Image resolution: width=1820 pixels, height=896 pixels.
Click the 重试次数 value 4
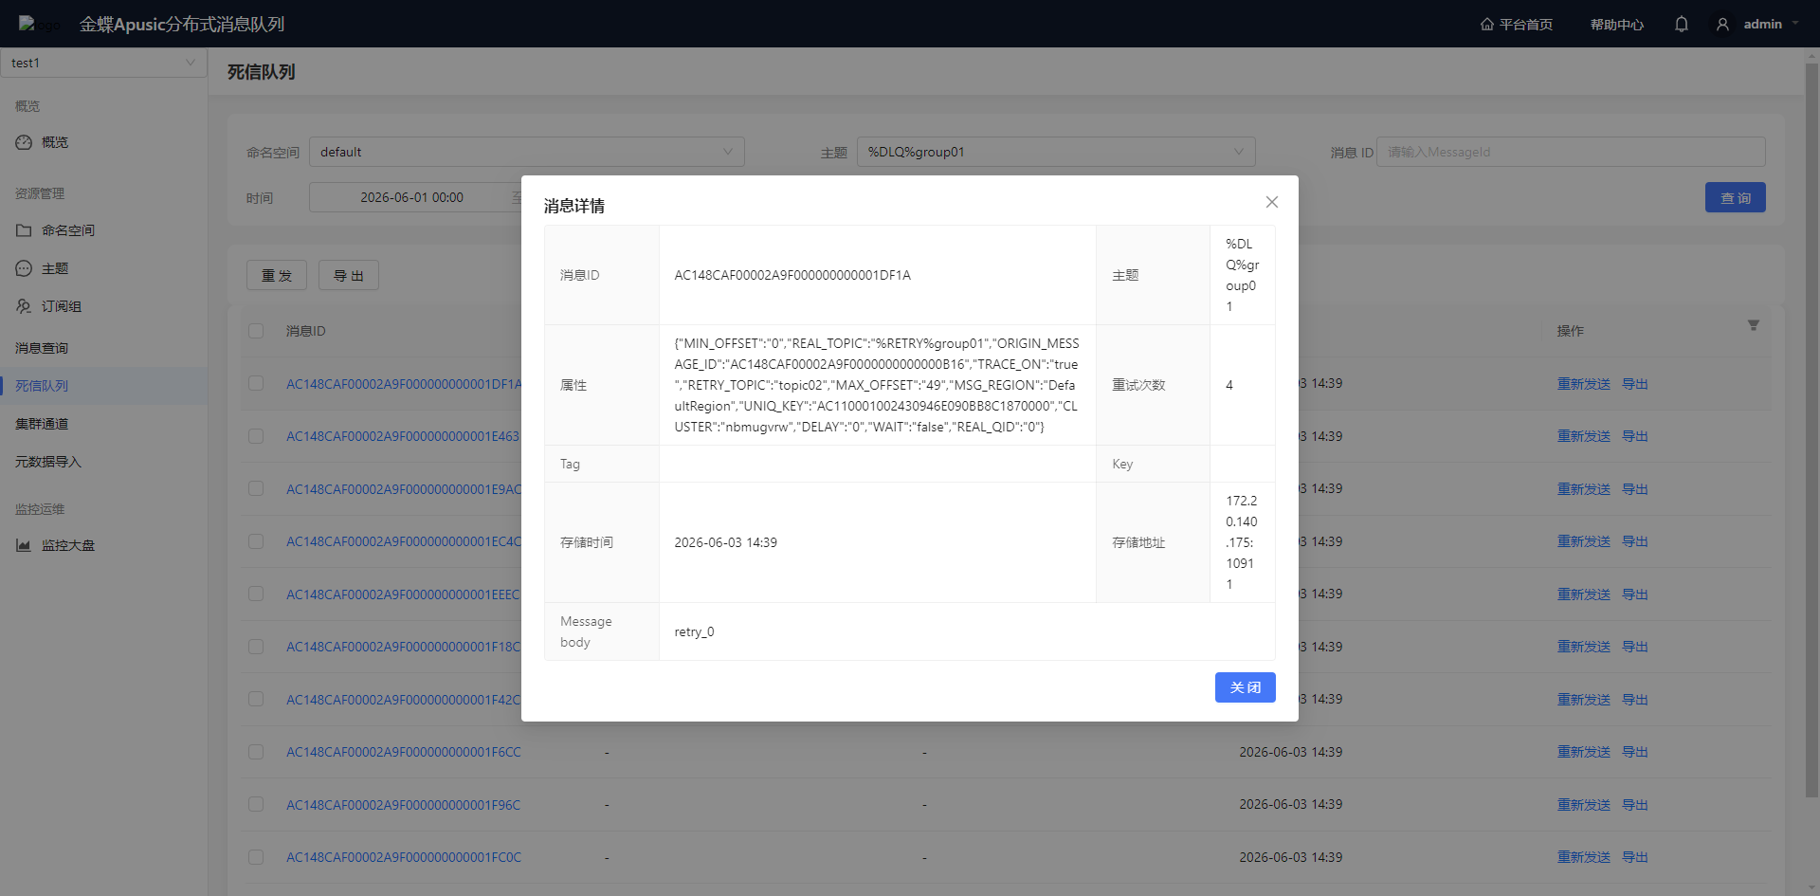(1229, 385)
